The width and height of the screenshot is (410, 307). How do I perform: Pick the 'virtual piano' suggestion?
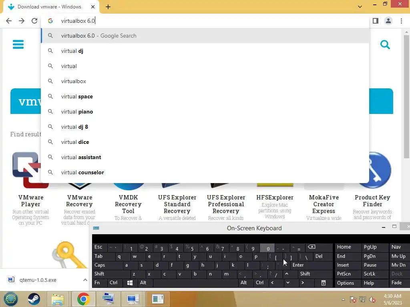(x=205, y=112)
